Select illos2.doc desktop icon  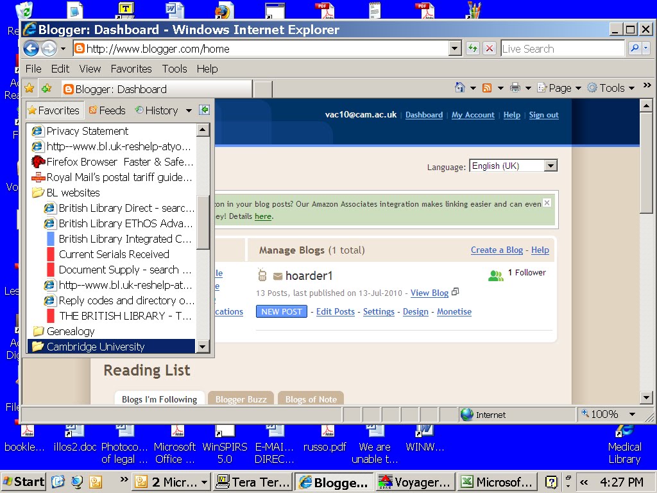75,439
